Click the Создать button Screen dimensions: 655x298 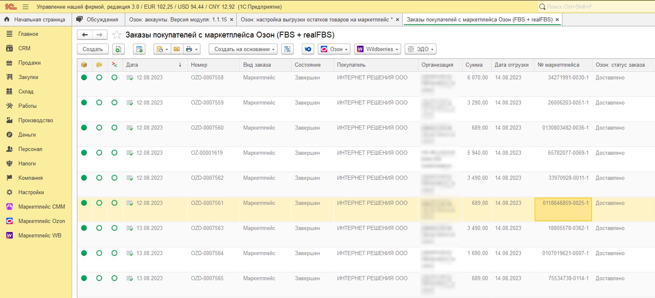[x=92, y=49]
